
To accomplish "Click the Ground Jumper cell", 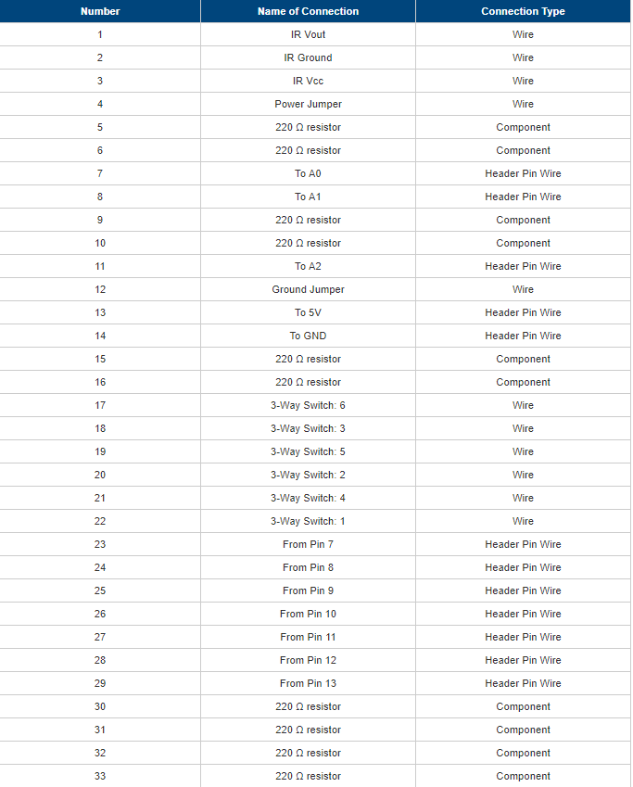I will [308, 289].
